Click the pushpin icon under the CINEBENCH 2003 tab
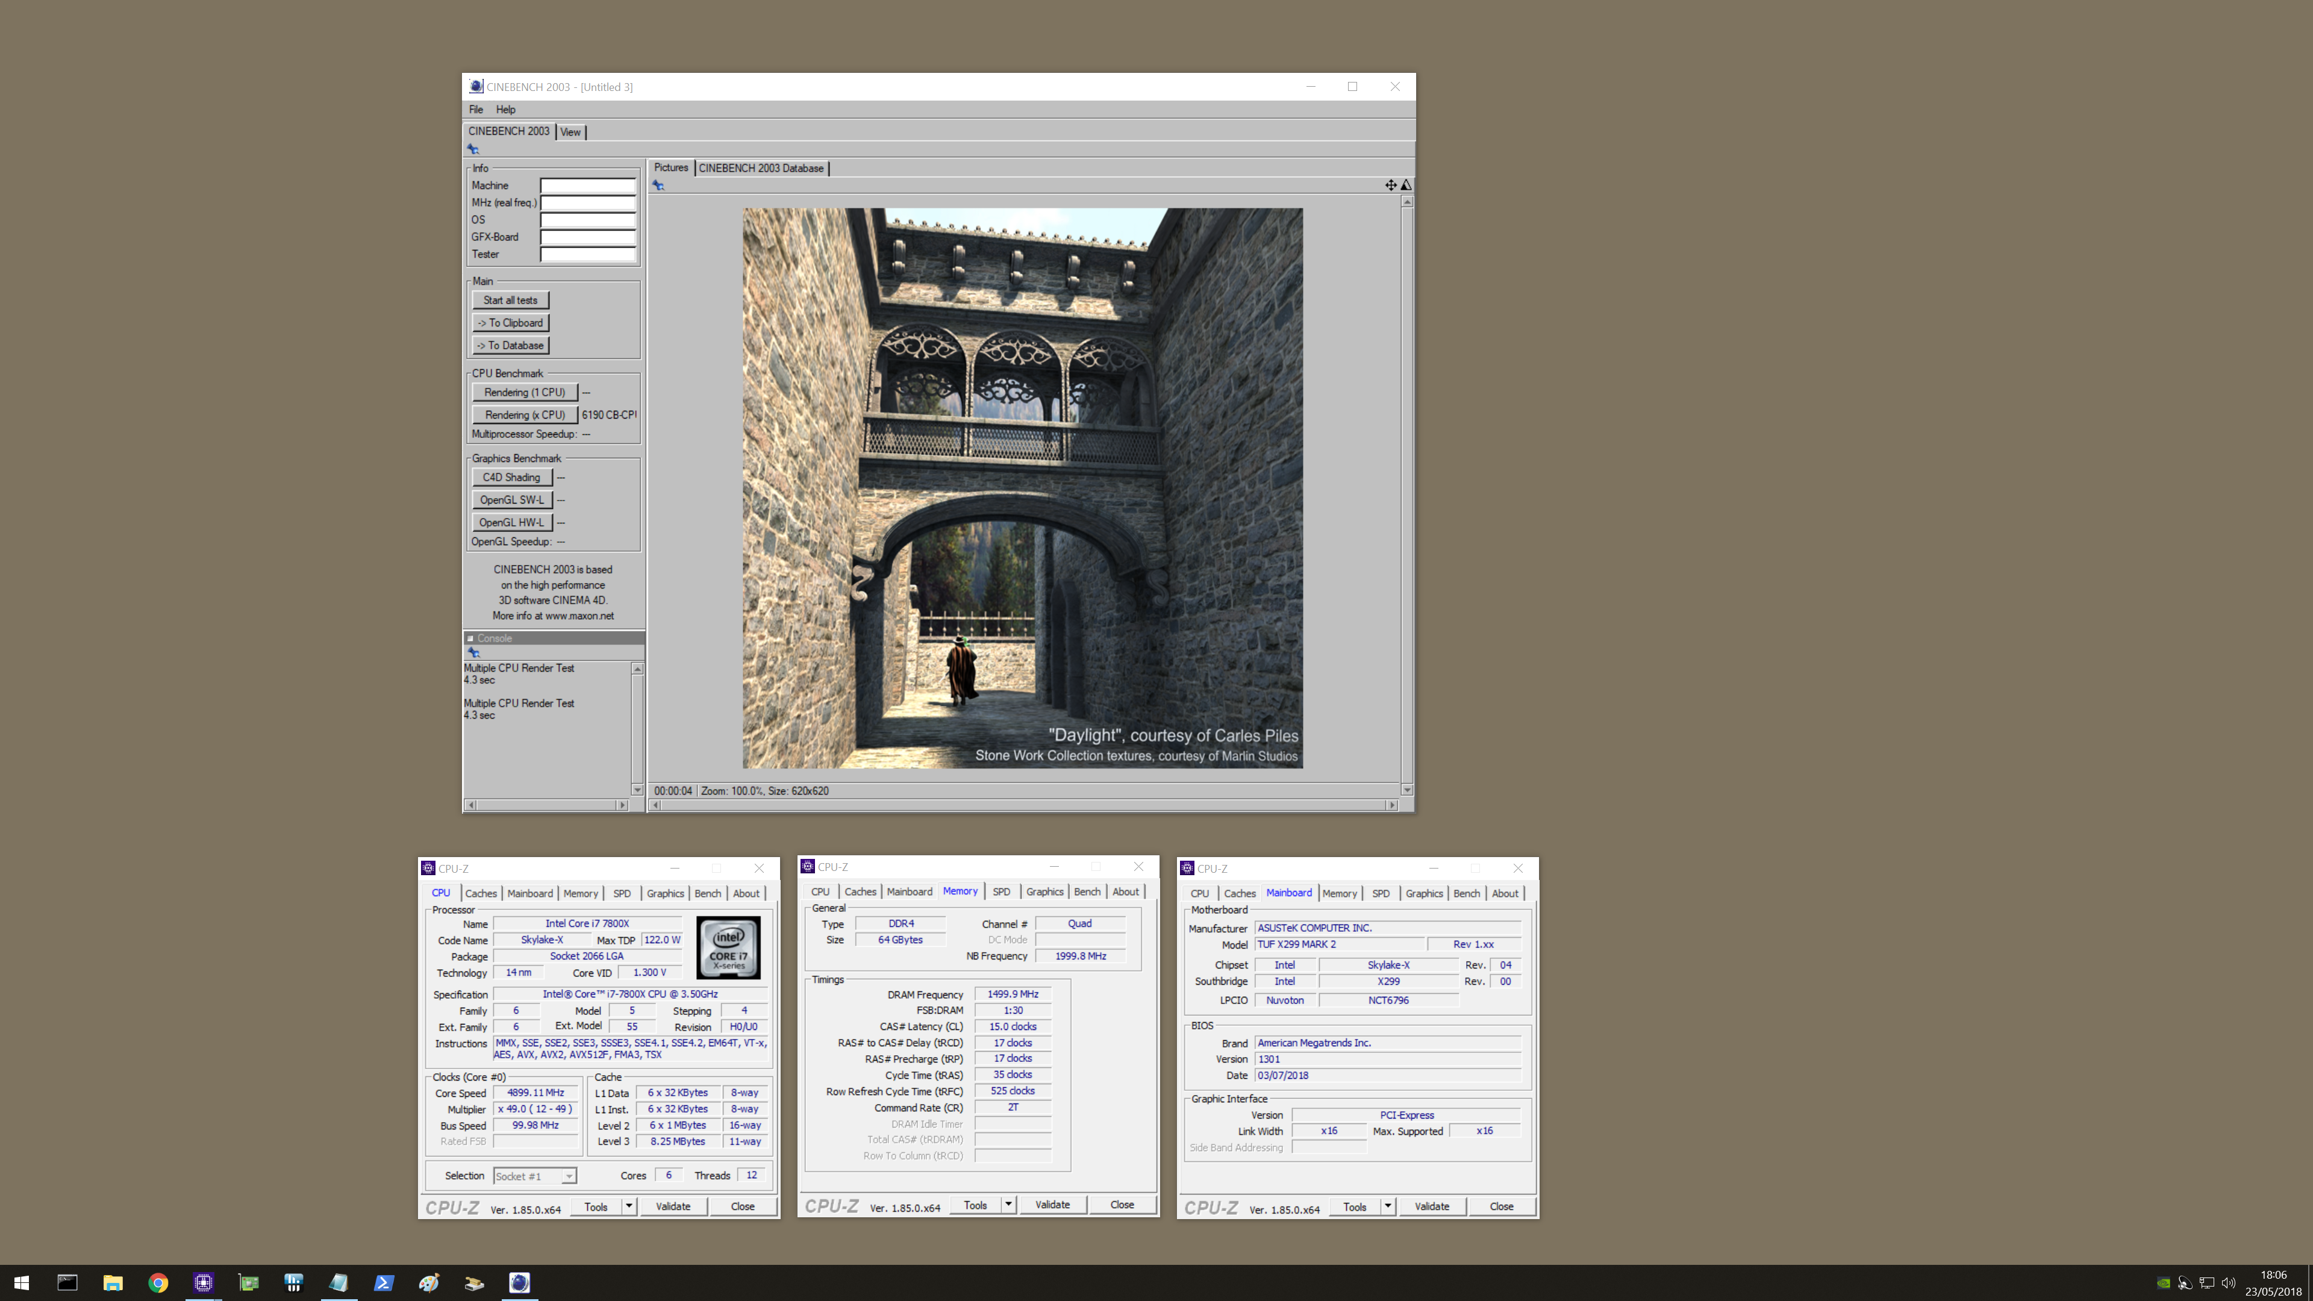Screen dimensions: 2313x1301 [x=473, y=149]
